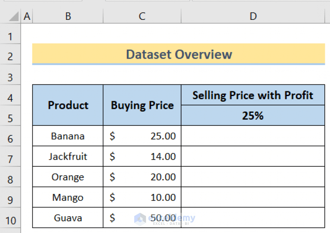Click the 25.00 buying price cell
This screenshot has height=233, width=330.
(142, 136)
